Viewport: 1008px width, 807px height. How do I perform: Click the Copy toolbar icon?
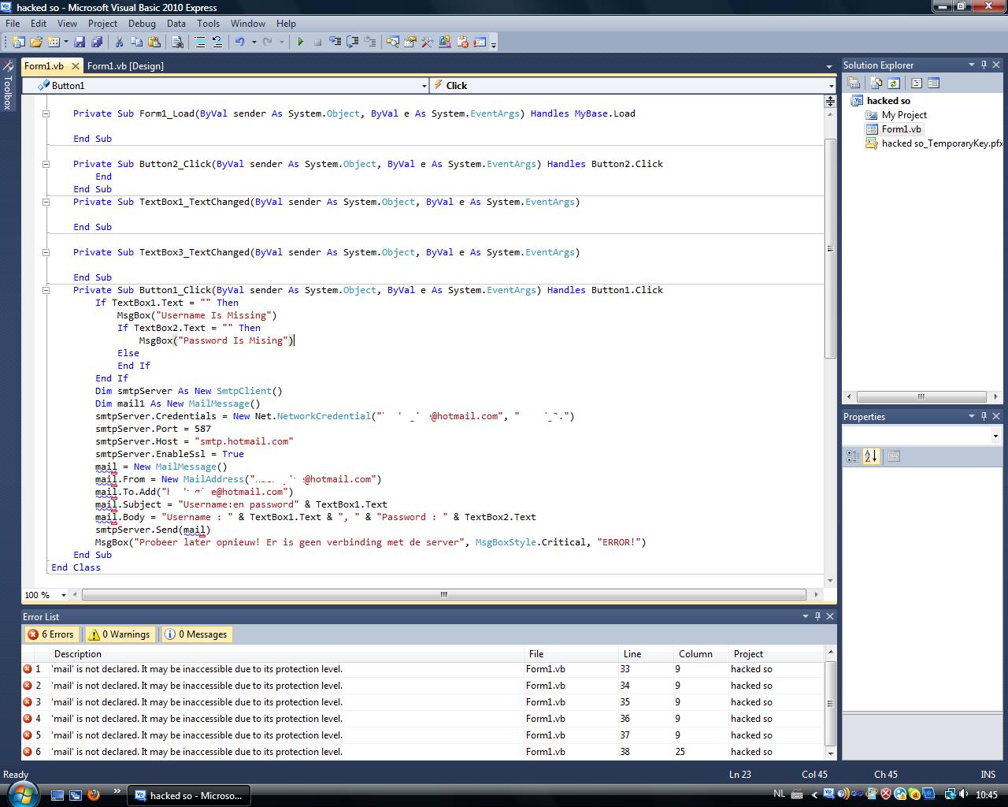click(136, 42)
